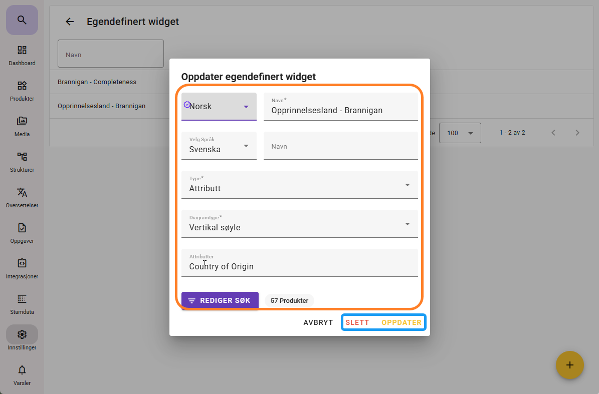The width and height of the screenshot is (599, 394).
Task: Open the Dashboard sidebar icon
Action: [22, 51]
